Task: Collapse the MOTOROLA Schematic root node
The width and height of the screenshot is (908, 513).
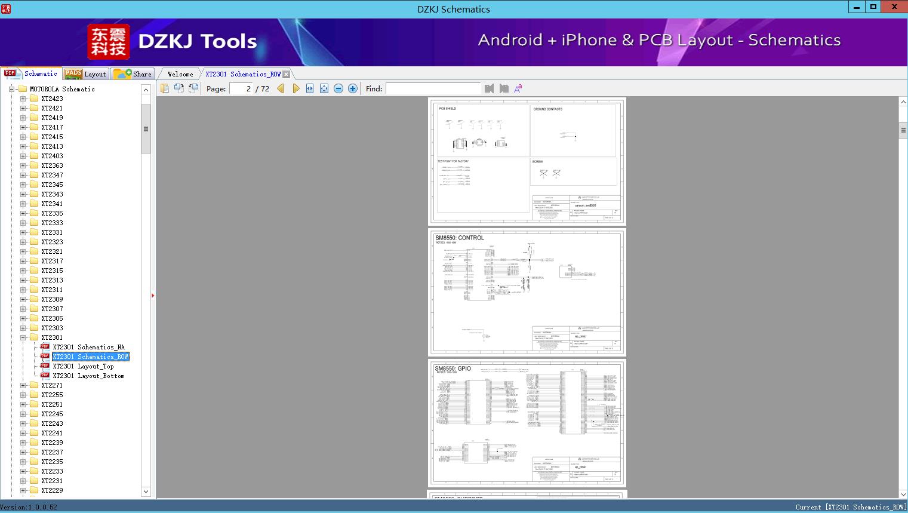Action: (11, 89)
